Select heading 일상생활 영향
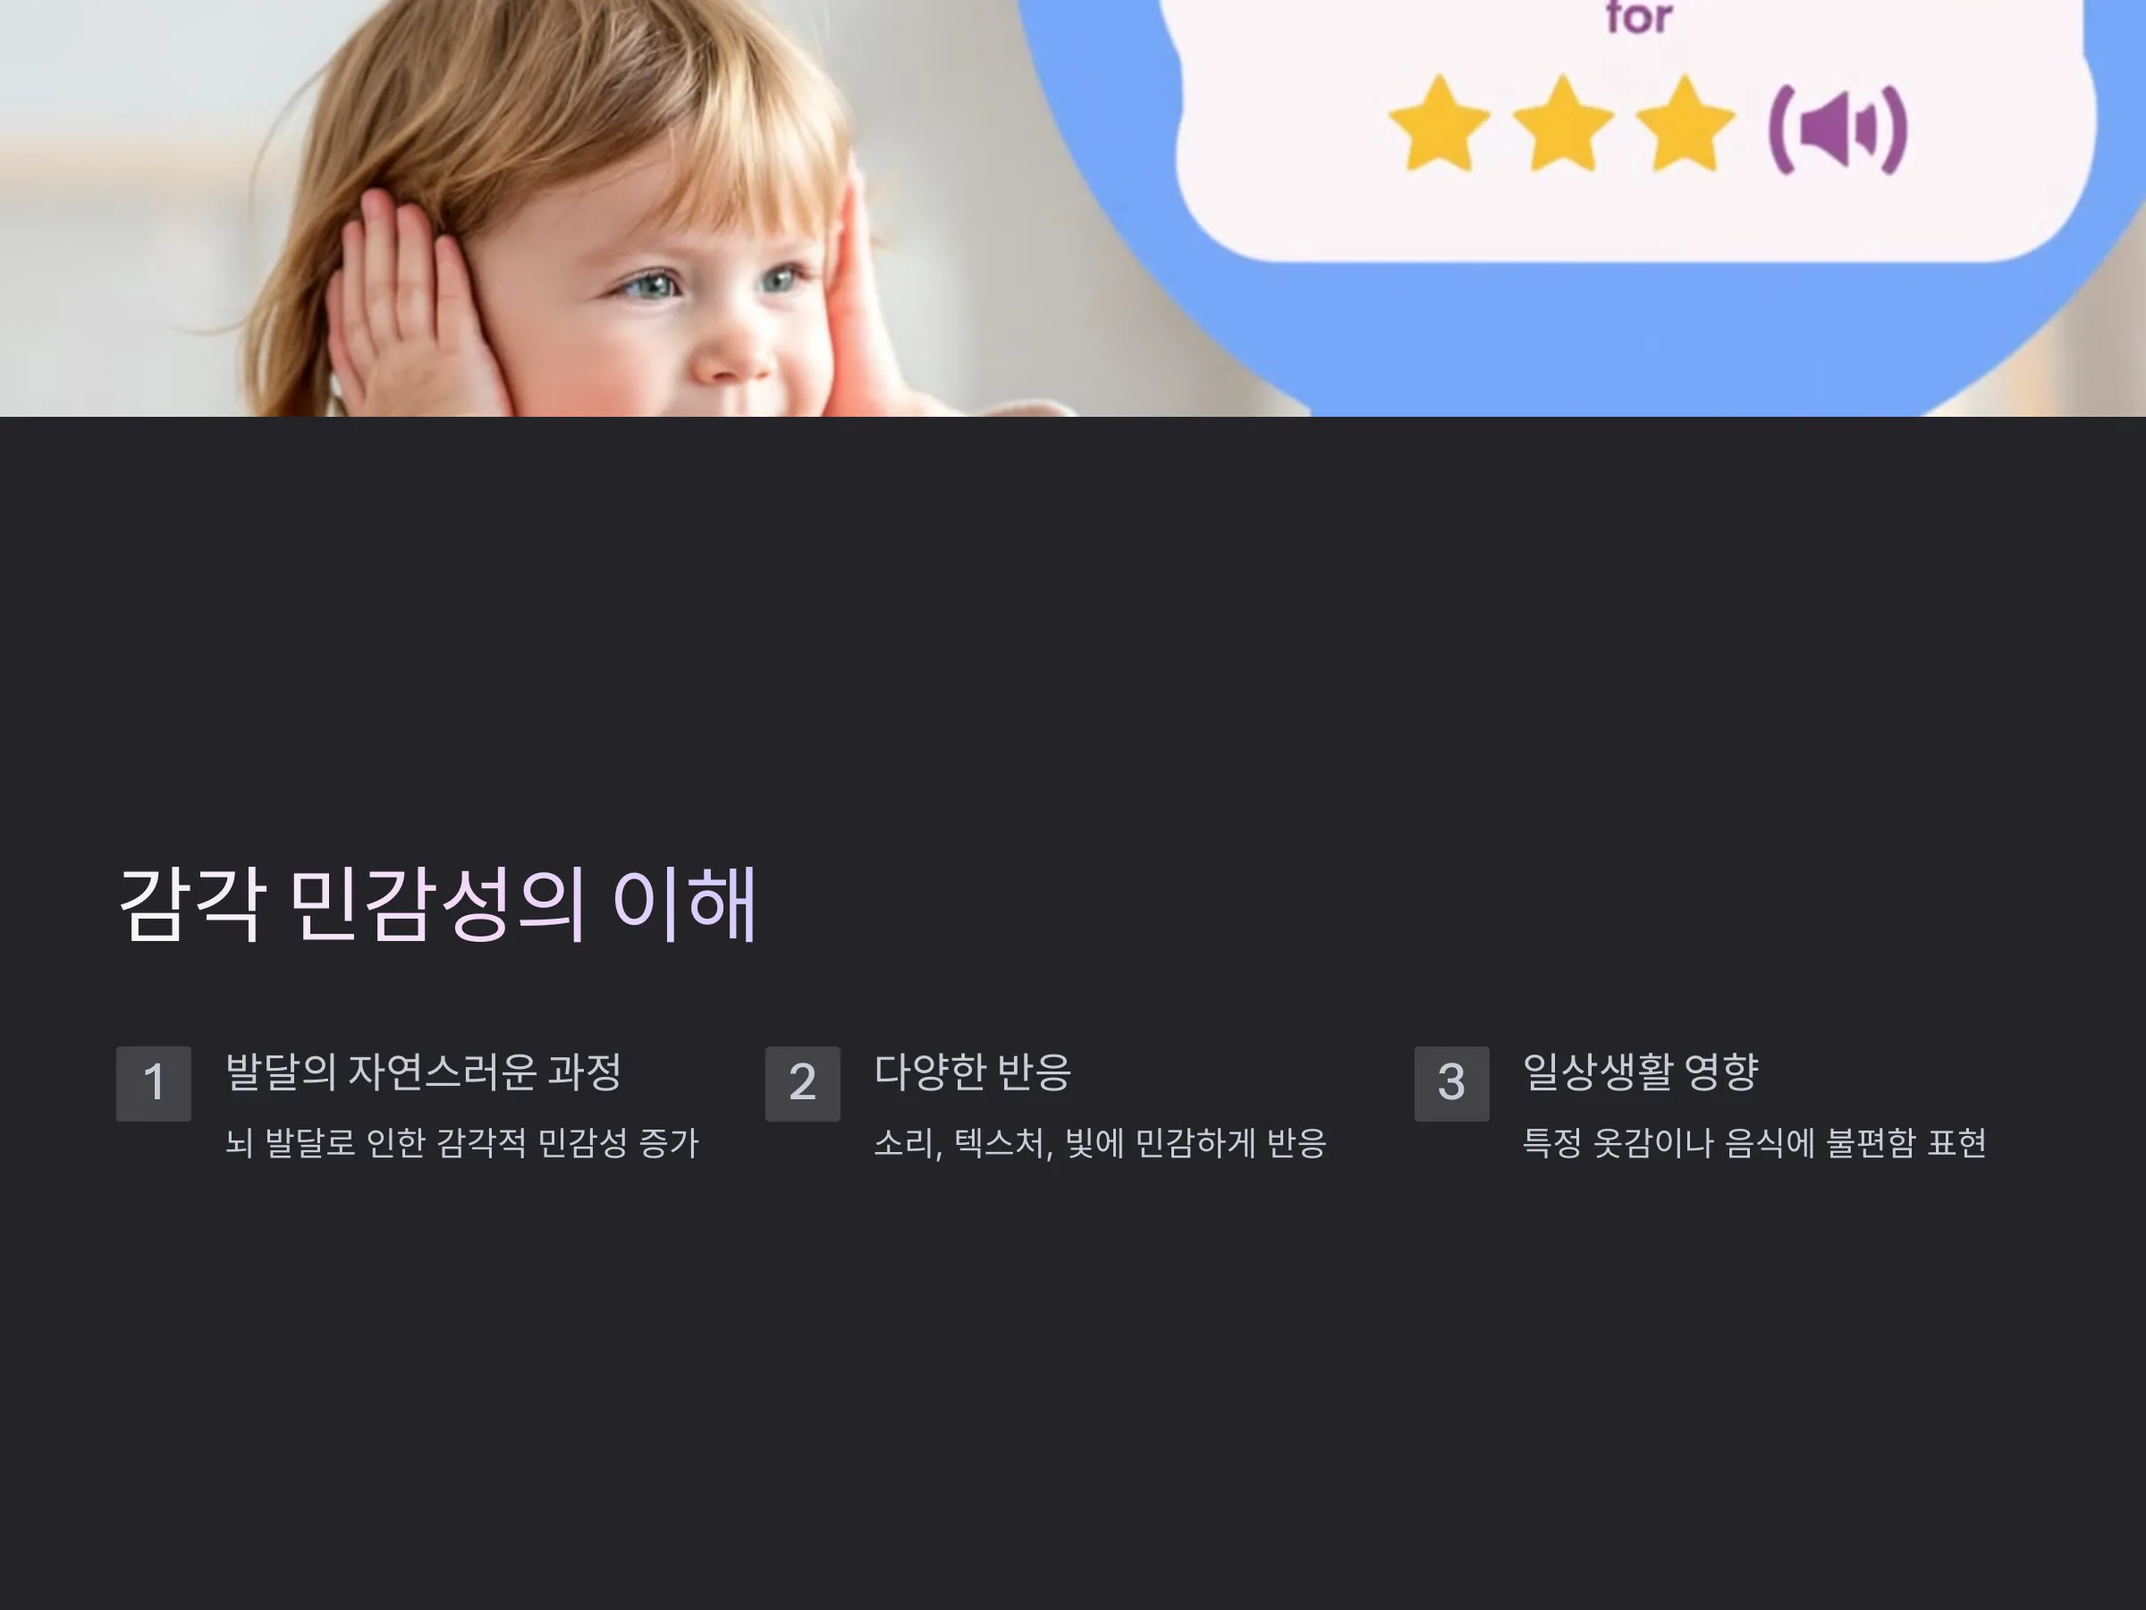This screenshot has height=1610, width=2146. point(1641,1072)
